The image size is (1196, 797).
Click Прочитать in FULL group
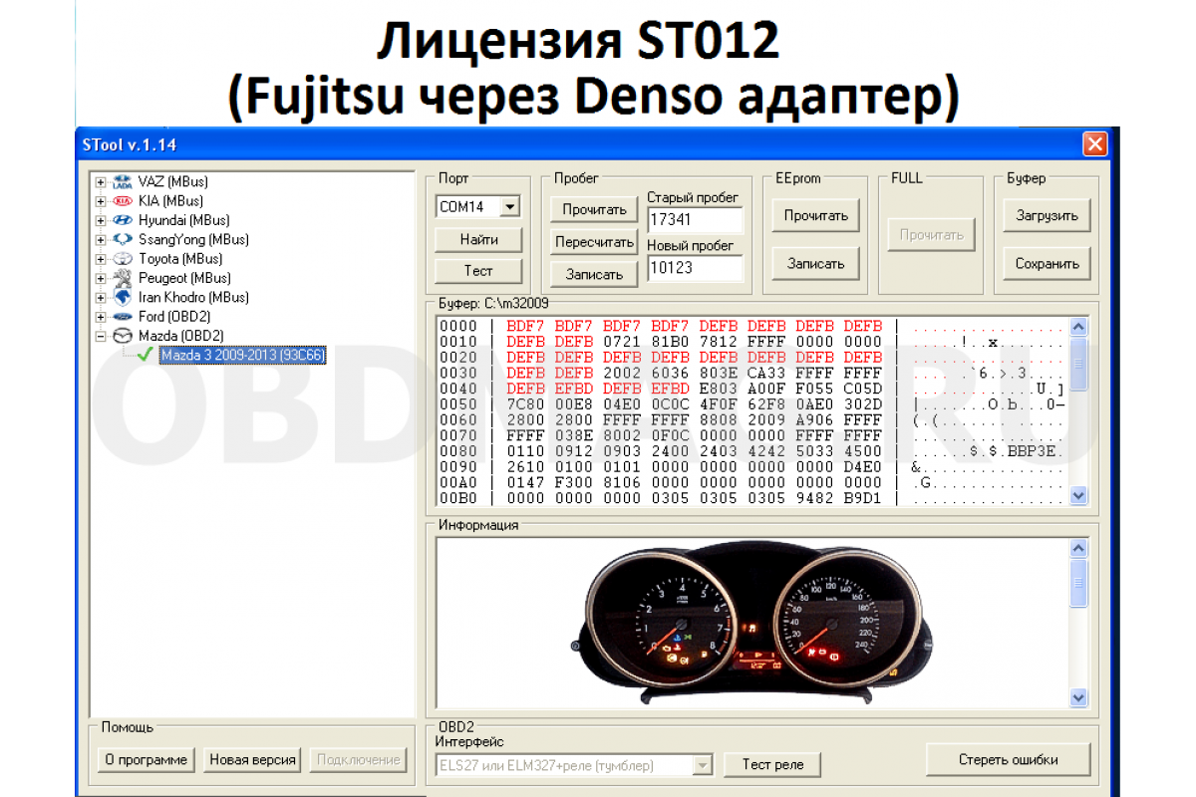click(932, 235)
